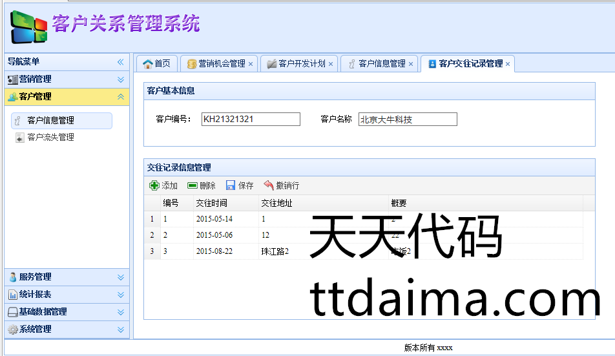Image resolution: width=615 pixels, height=356 pixels.
Task: Select the table row dated 2015-05-06
Action: (x=214, y=235)
